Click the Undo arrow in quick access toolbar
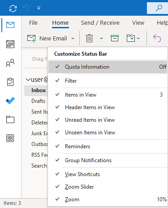This screenshot has width=168, height=208. 26,8
